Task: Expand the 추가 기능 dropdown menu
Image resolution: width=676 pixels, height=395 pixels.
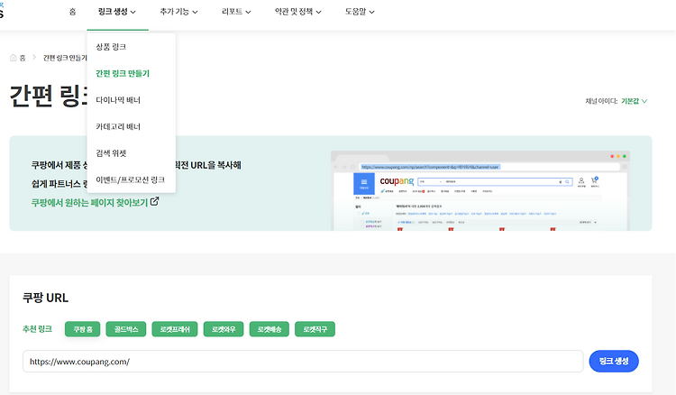Action: pyautogui.click(x=178, y=12)
